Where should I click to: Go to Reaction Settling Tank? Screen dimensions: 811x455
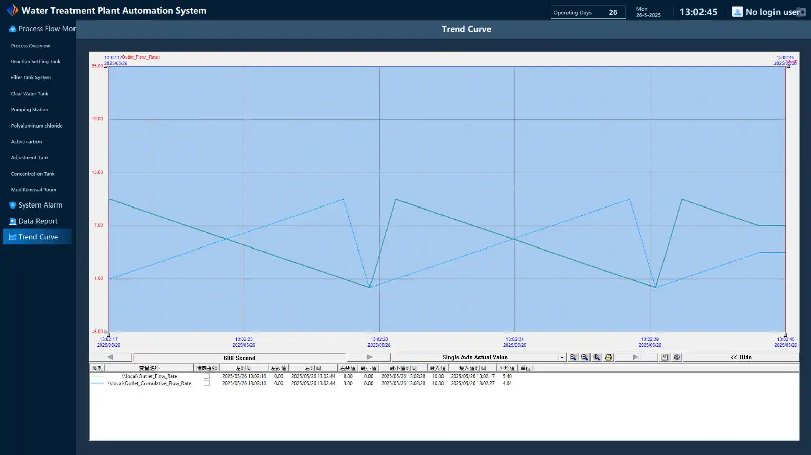pos(35,62)
